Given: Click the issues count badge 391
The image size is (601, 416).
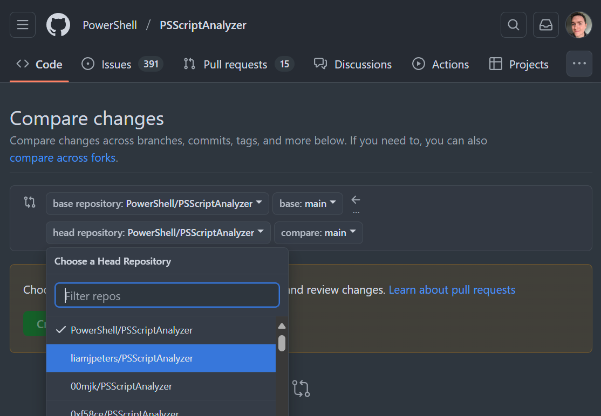Looking at the screenshot, I should click(151, 64).
